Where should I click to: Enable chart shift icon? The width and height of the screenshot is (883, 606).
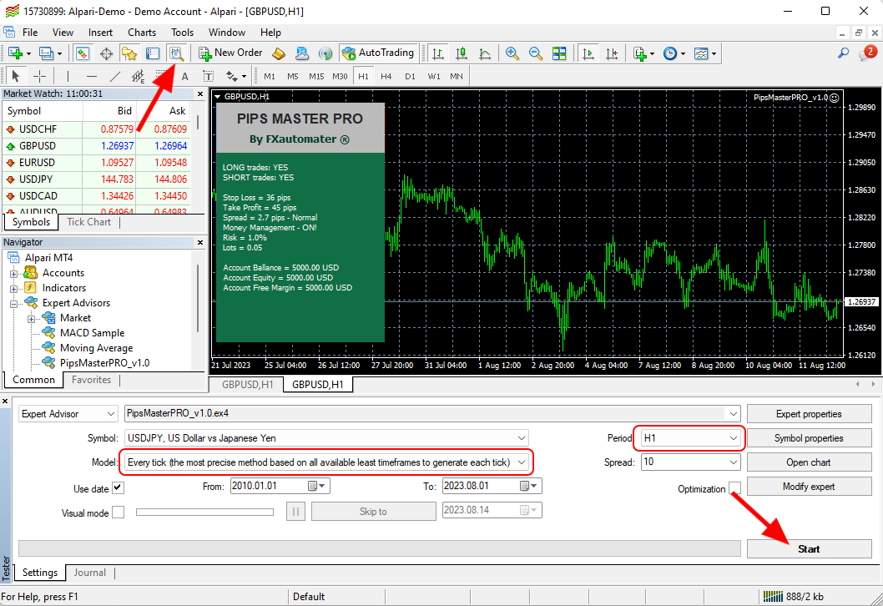click(612, 53)
